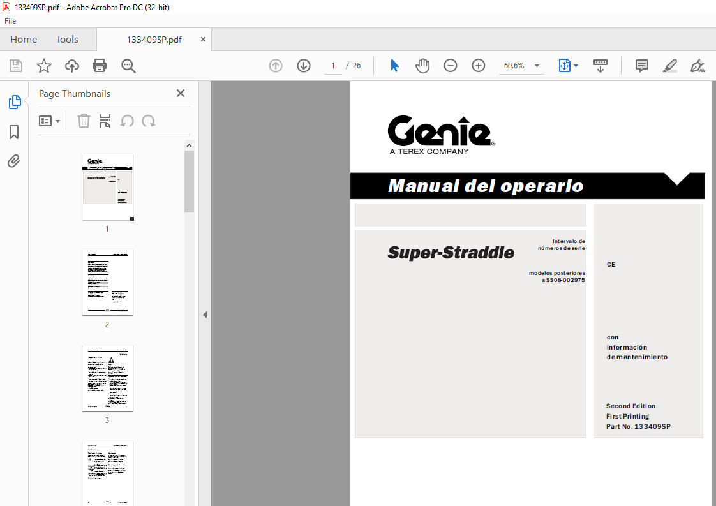Select page 2 thumbnail
This screenshot has height=506, width=716.
coord(107,282)
